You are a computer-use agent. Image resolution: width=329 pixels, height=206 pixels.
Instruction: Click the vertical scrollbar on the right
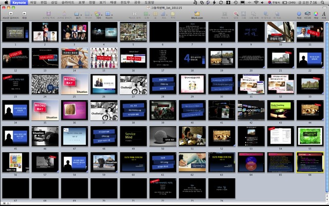(x=327, y=108)
